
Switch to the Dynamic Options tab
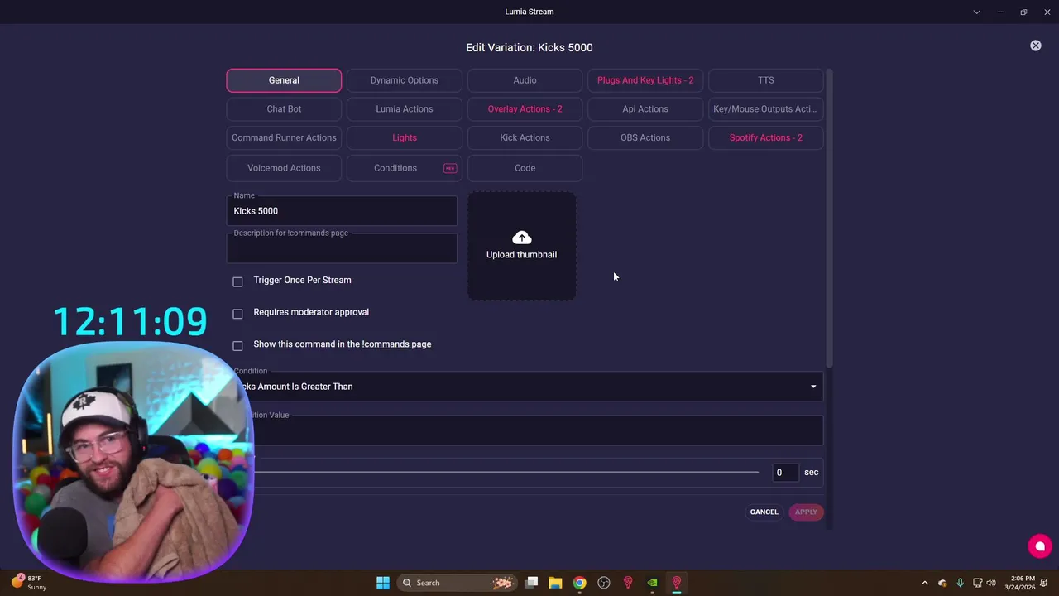[405, 80]
